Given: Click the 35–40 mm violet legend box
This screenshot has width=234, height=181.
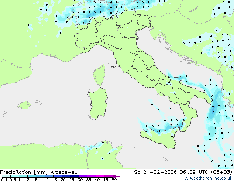Looking at the screenshot, I should [92, 176].
